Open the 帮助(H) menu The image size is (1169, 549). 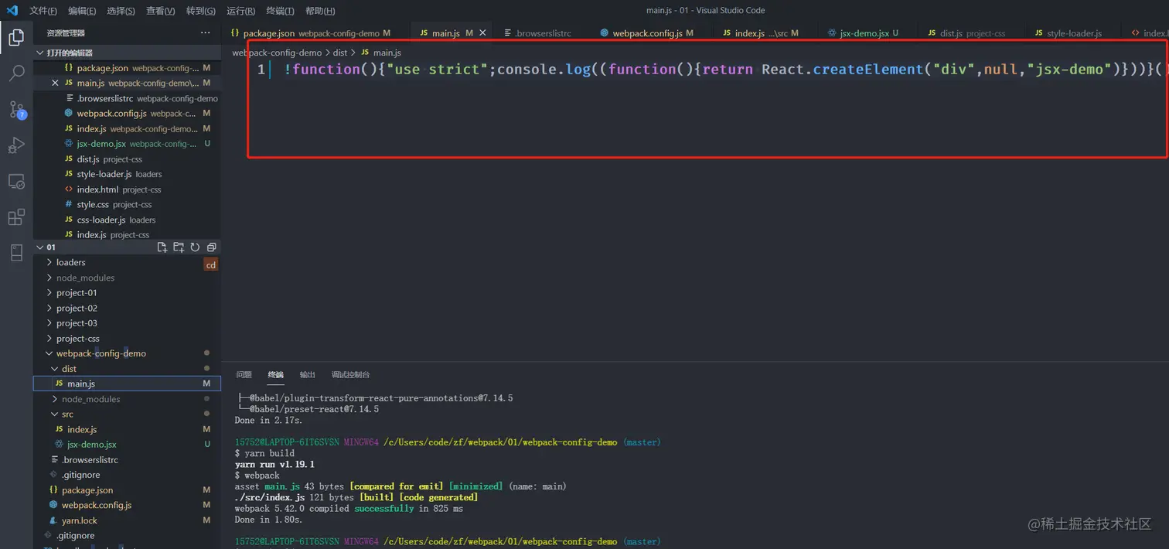coord(320,11)
